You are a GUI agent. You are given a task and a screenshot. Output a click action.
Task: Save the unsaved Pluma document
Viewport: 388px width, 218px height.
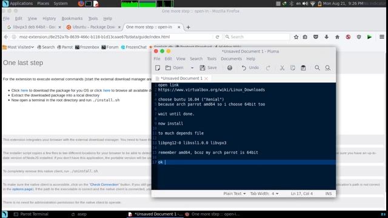(209, 68)
